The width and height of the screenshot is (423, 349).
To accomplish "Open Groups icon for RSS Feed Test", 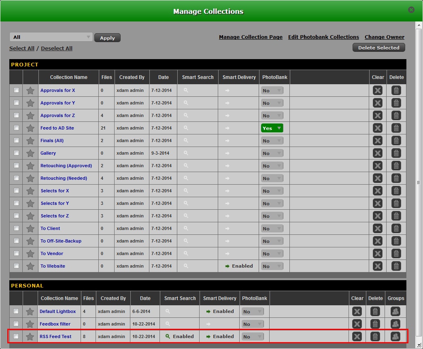I will pyautogui.click(x=395, y=336).
